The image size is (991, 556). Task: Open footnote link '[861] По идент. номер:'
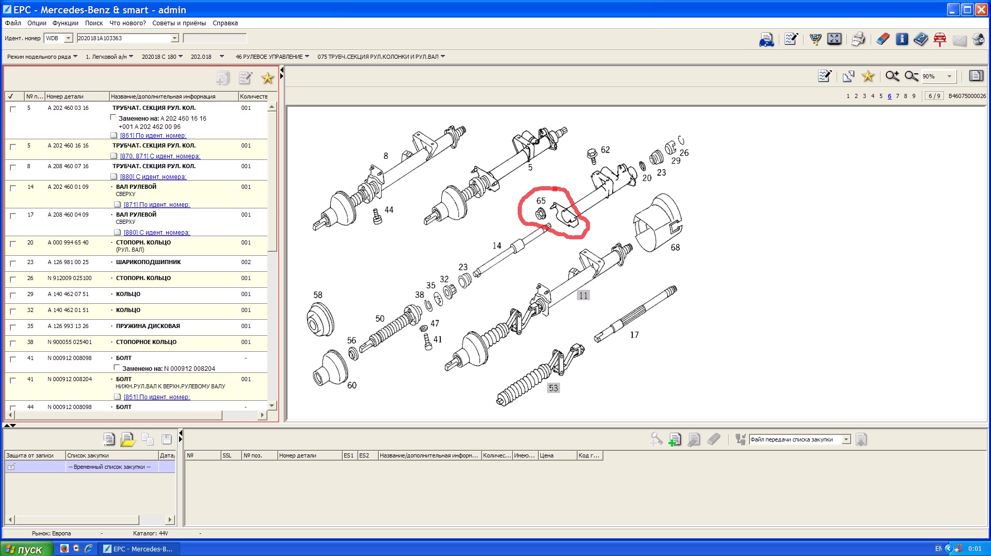click(x=153, y=136)
